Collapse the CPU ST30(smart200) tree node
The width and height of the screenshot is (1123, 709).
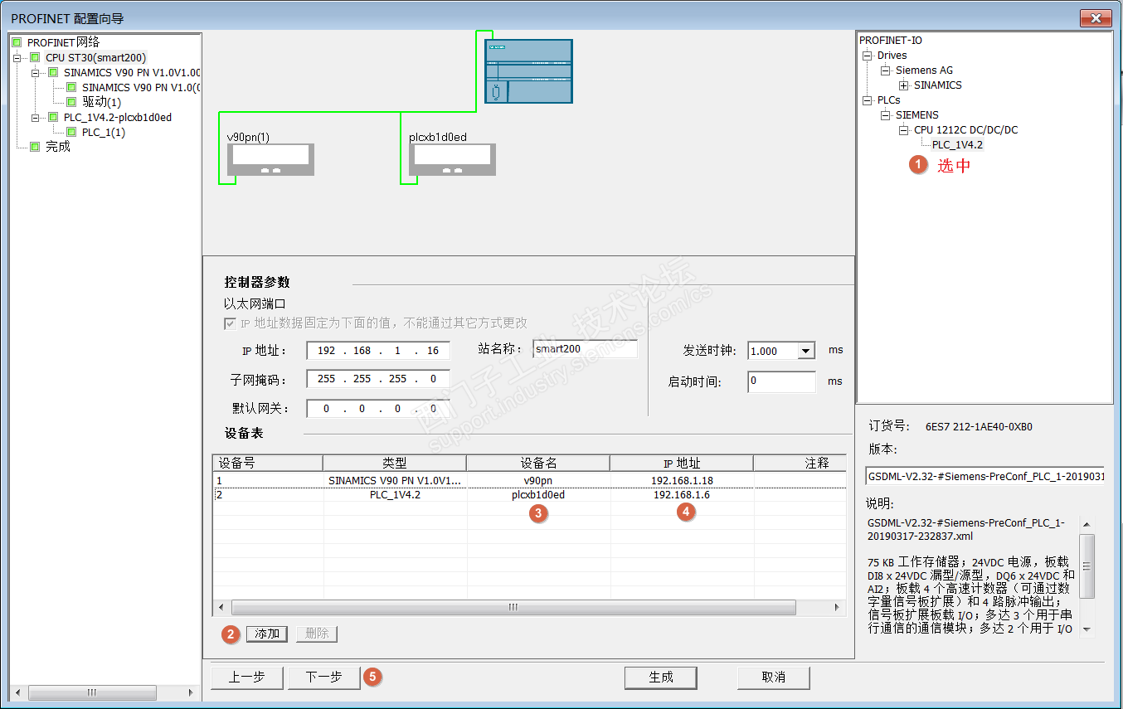[x=17, y=57]
